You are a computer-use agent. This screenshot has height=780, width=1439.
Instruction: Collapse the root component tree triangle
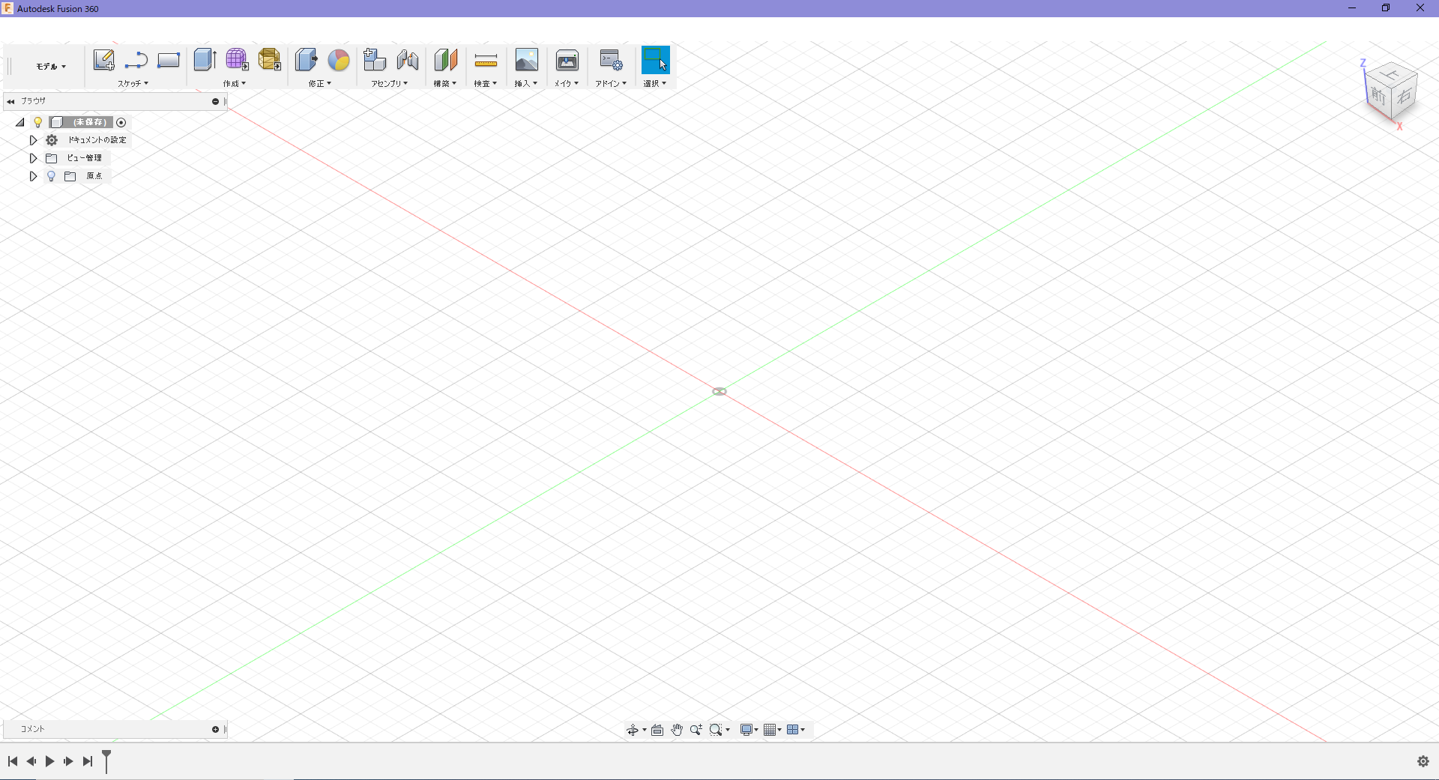pyautogui.click(x=20, y=122)
